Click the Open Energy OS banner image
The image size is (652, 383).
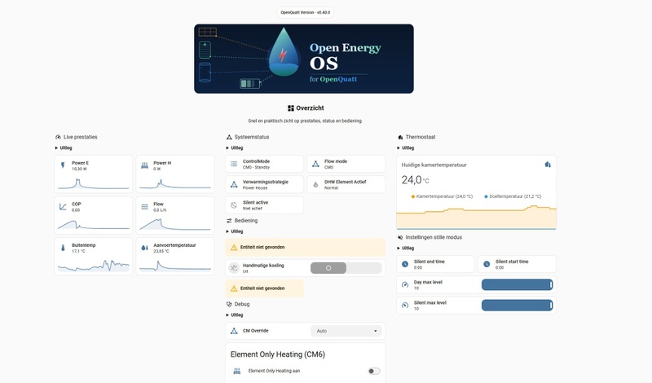(304, 59)
